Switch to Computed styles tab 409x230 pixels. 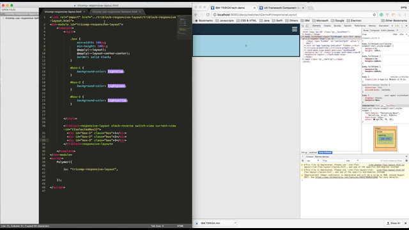click(375, 31)
